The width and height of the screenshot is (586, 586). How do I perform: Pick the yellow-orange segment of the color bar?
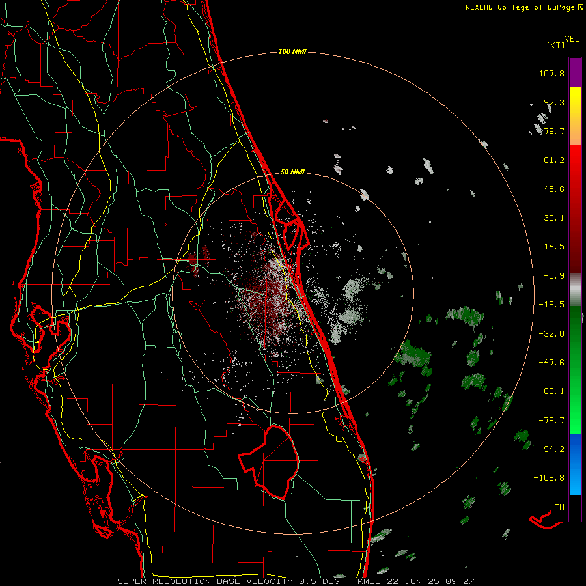click(x=575, y=116)
